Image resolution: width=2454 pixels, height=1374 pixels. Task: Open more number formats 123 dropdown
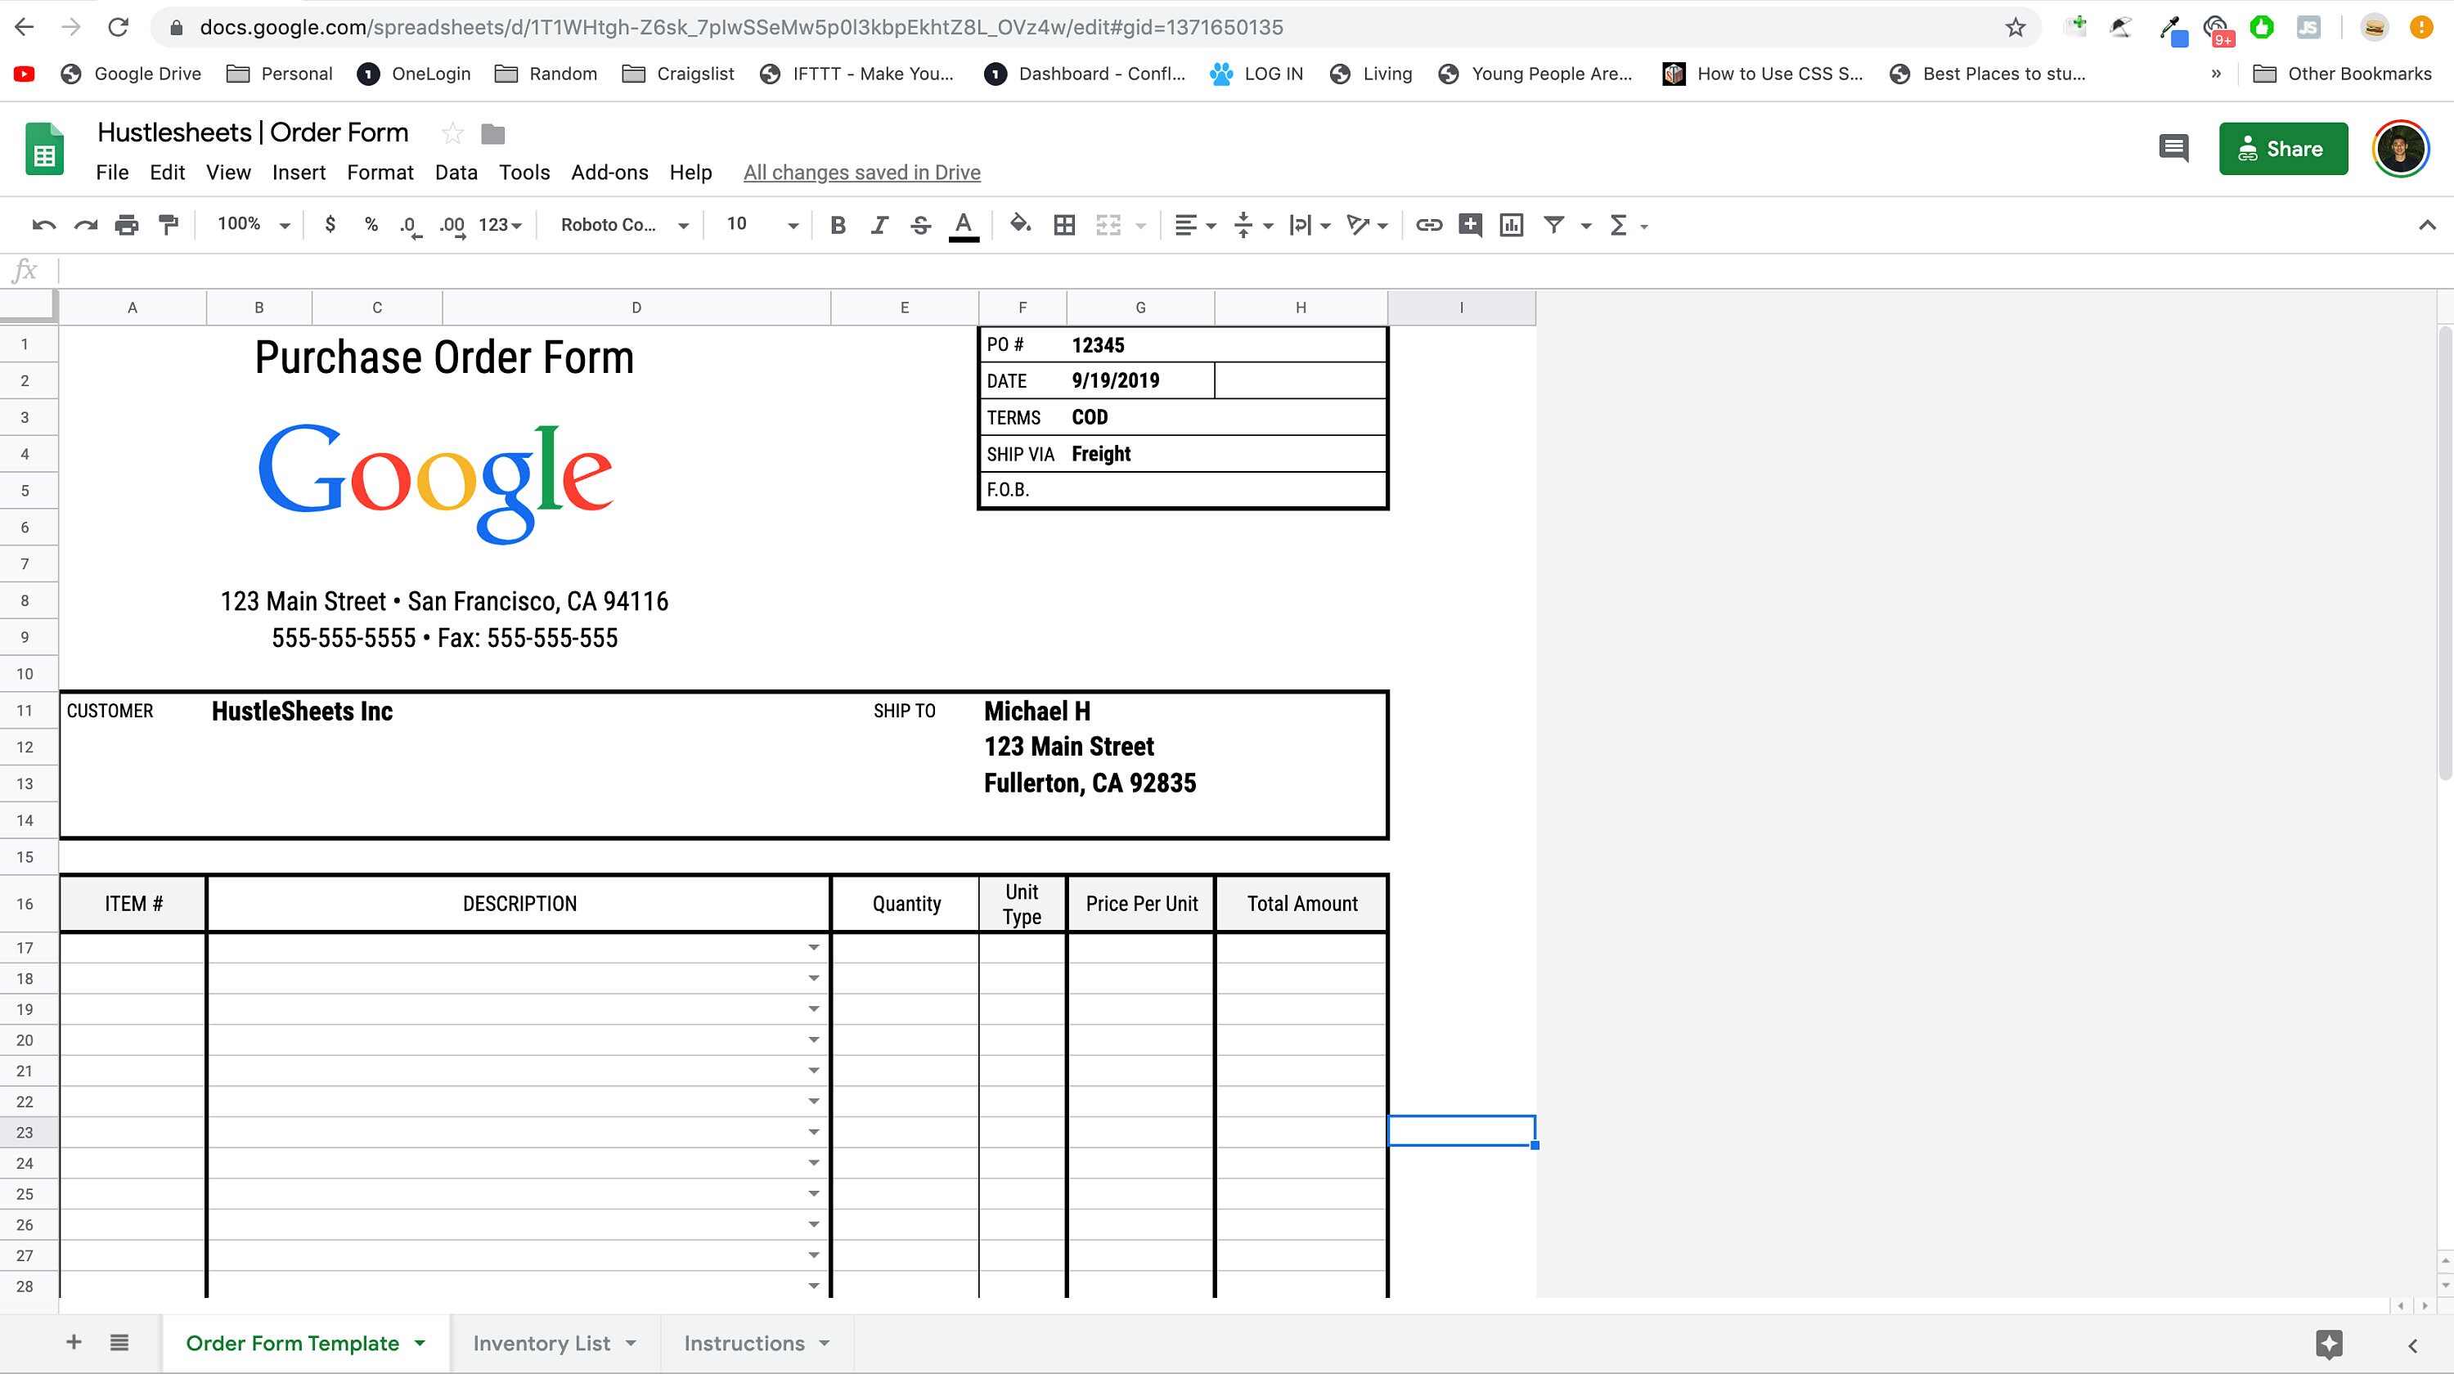click(500, 226)
